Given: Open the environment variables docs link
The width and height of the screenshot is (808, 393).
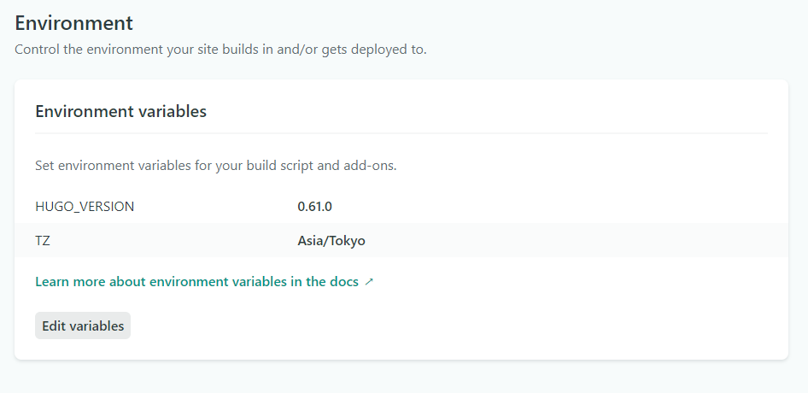Looking at the screenshot, I should pos(196,282).
